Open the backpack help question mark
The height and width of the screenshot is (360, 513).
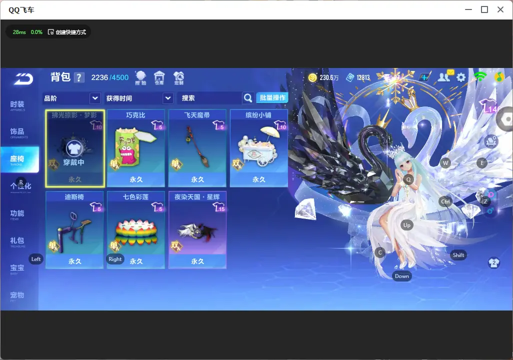(x=79, y=78)
